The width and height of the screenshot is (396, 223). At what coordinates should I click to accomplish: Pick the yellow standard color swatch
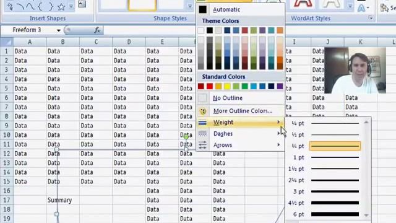(x=227, y=87)
